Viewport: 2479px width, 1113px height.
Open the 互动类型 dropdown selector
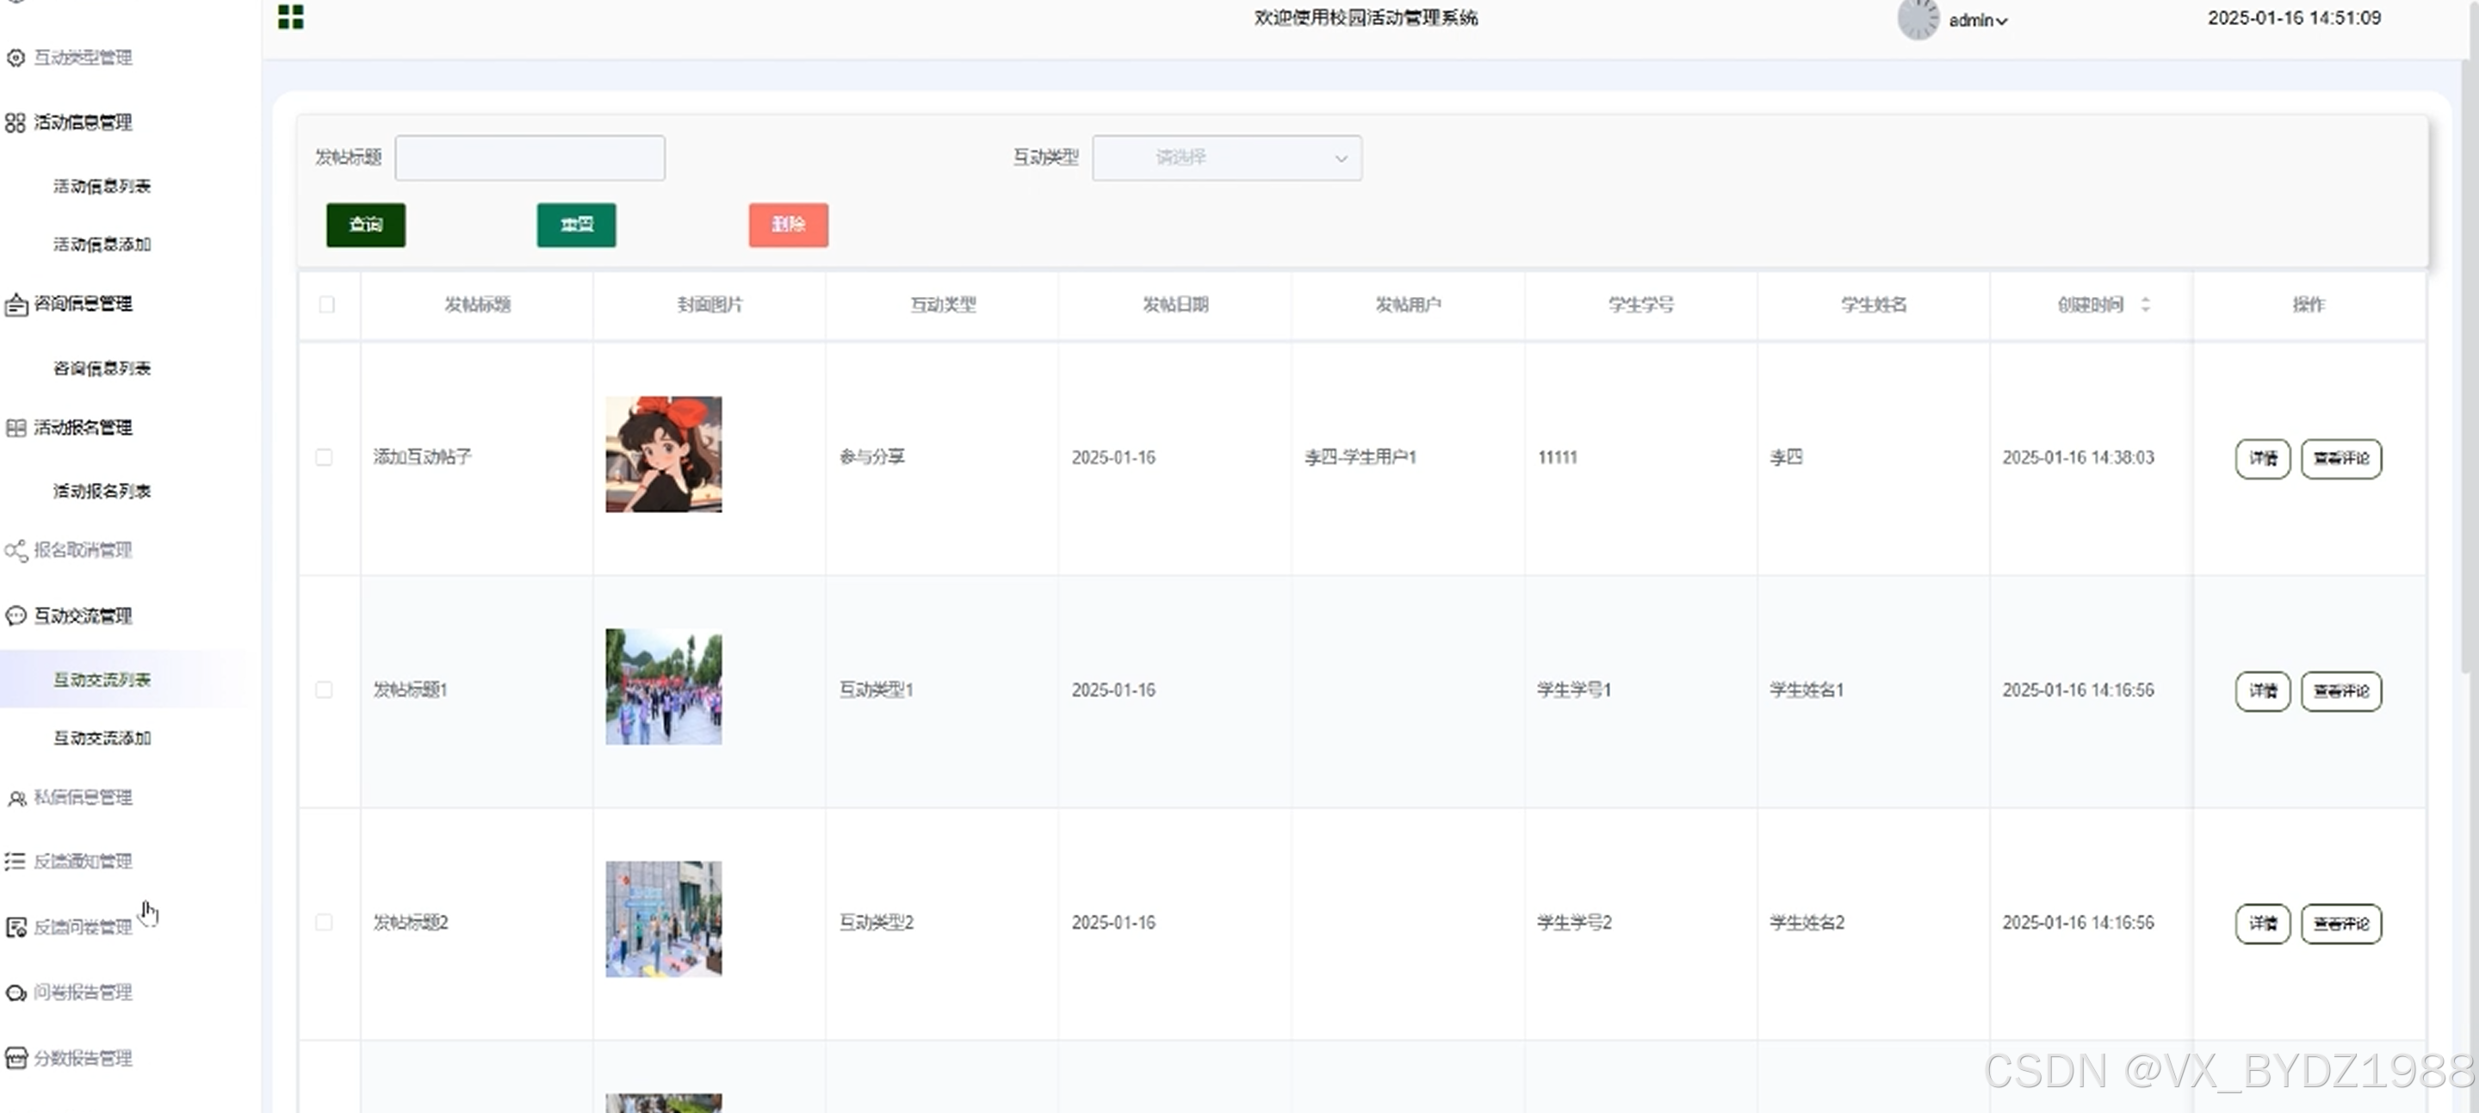tap(1226, 158)
